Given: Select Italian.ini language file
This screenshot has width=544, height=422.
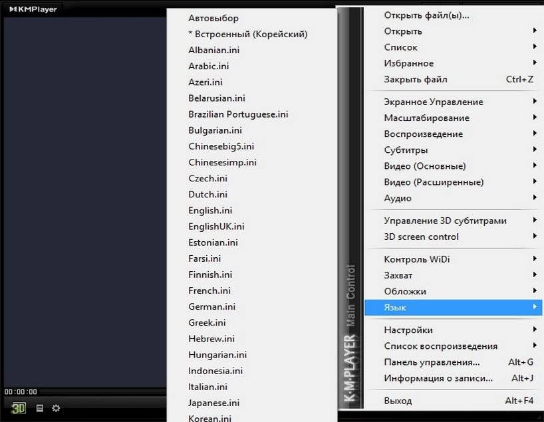Looking at the screenshot, I should 252,387.
